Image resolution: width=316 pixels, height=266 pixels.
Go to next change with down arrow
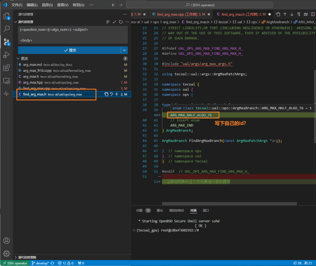292,14
